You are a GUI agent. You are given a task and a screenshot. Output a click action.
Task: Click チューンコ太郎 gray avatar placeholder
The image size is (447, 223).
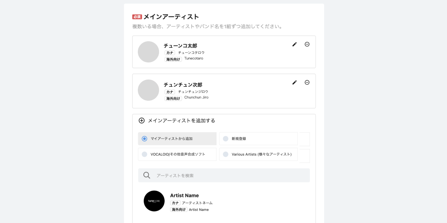(x=149, y=52)
